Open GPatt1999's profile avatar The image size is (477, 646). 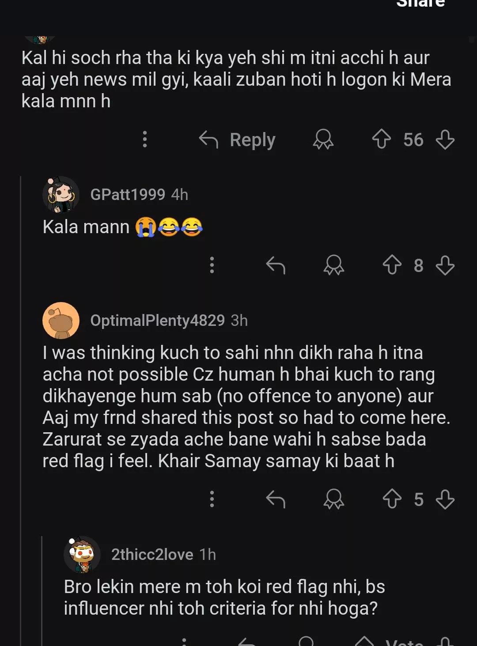61,195
